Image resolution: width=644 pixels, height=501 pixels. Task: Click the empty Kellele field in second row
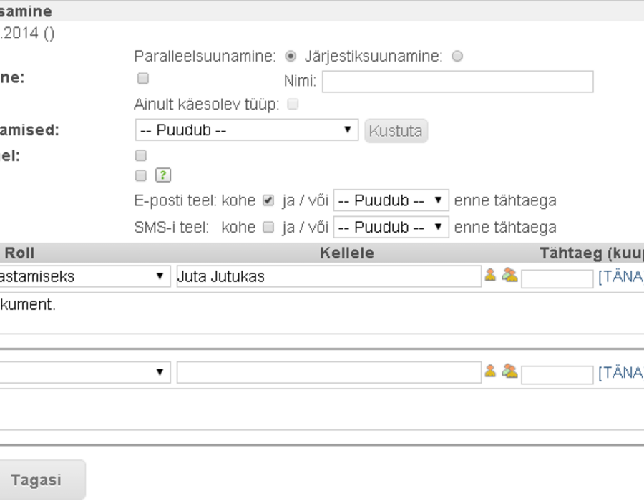pos(329,372)
